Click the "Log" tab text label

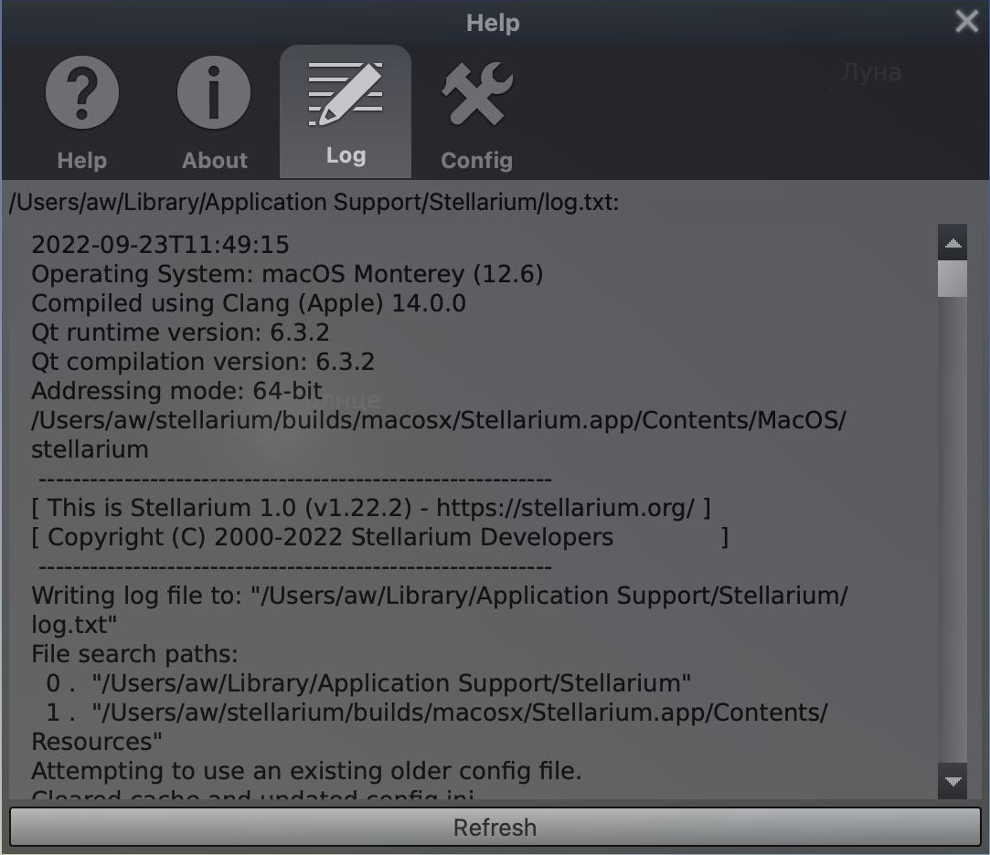tap(345, 156)
